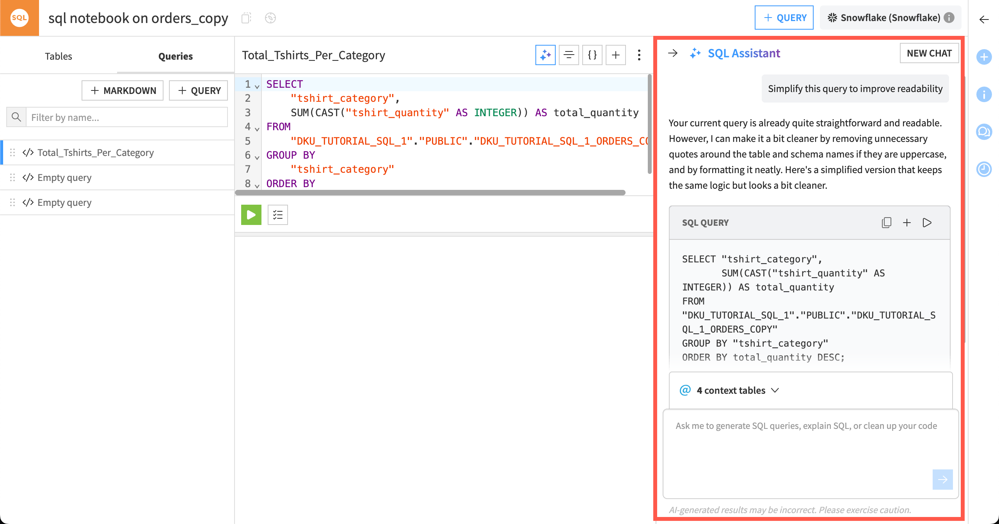Click the format query icon
The height and width of the screenshot is (524, 999).
point(569,55)
